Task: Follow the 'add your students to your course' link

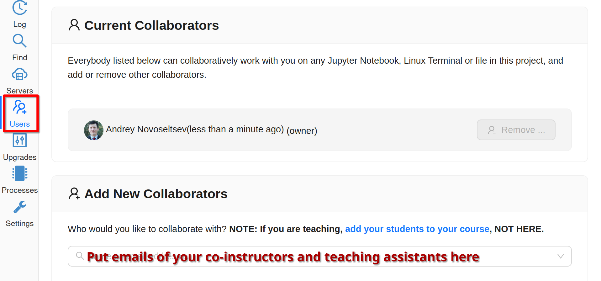Action: click(417, 229)
